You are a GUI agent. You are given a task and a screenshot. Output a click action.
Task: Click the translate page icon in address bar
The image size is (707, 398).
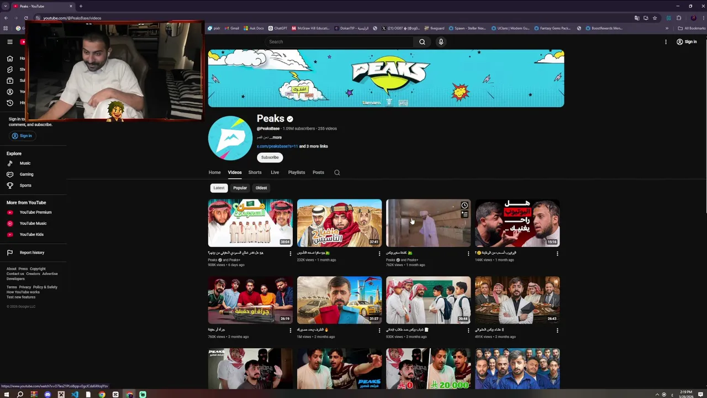[x=637, y=18]
